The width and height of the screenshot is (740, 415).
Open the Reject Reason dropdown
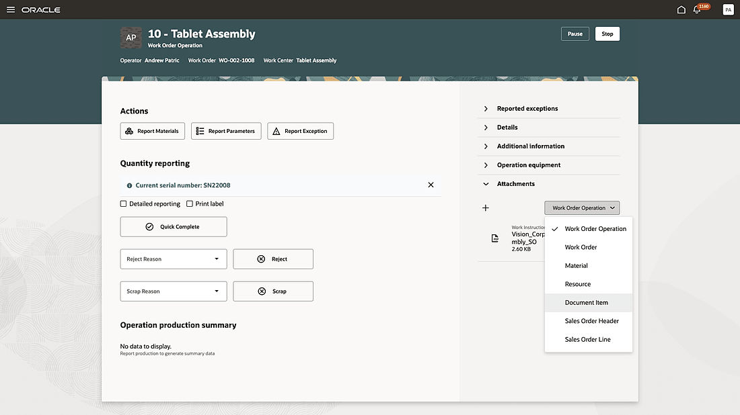[173, 259]
